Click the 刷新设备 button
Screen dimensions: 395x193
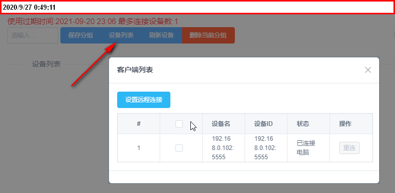tap(162, 35)
